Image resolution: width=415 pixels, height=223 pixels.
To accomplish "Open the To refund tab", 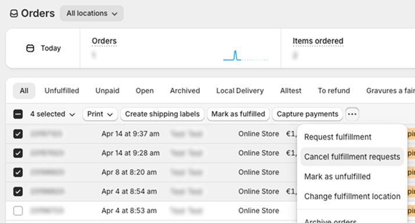I will point(334,91).
